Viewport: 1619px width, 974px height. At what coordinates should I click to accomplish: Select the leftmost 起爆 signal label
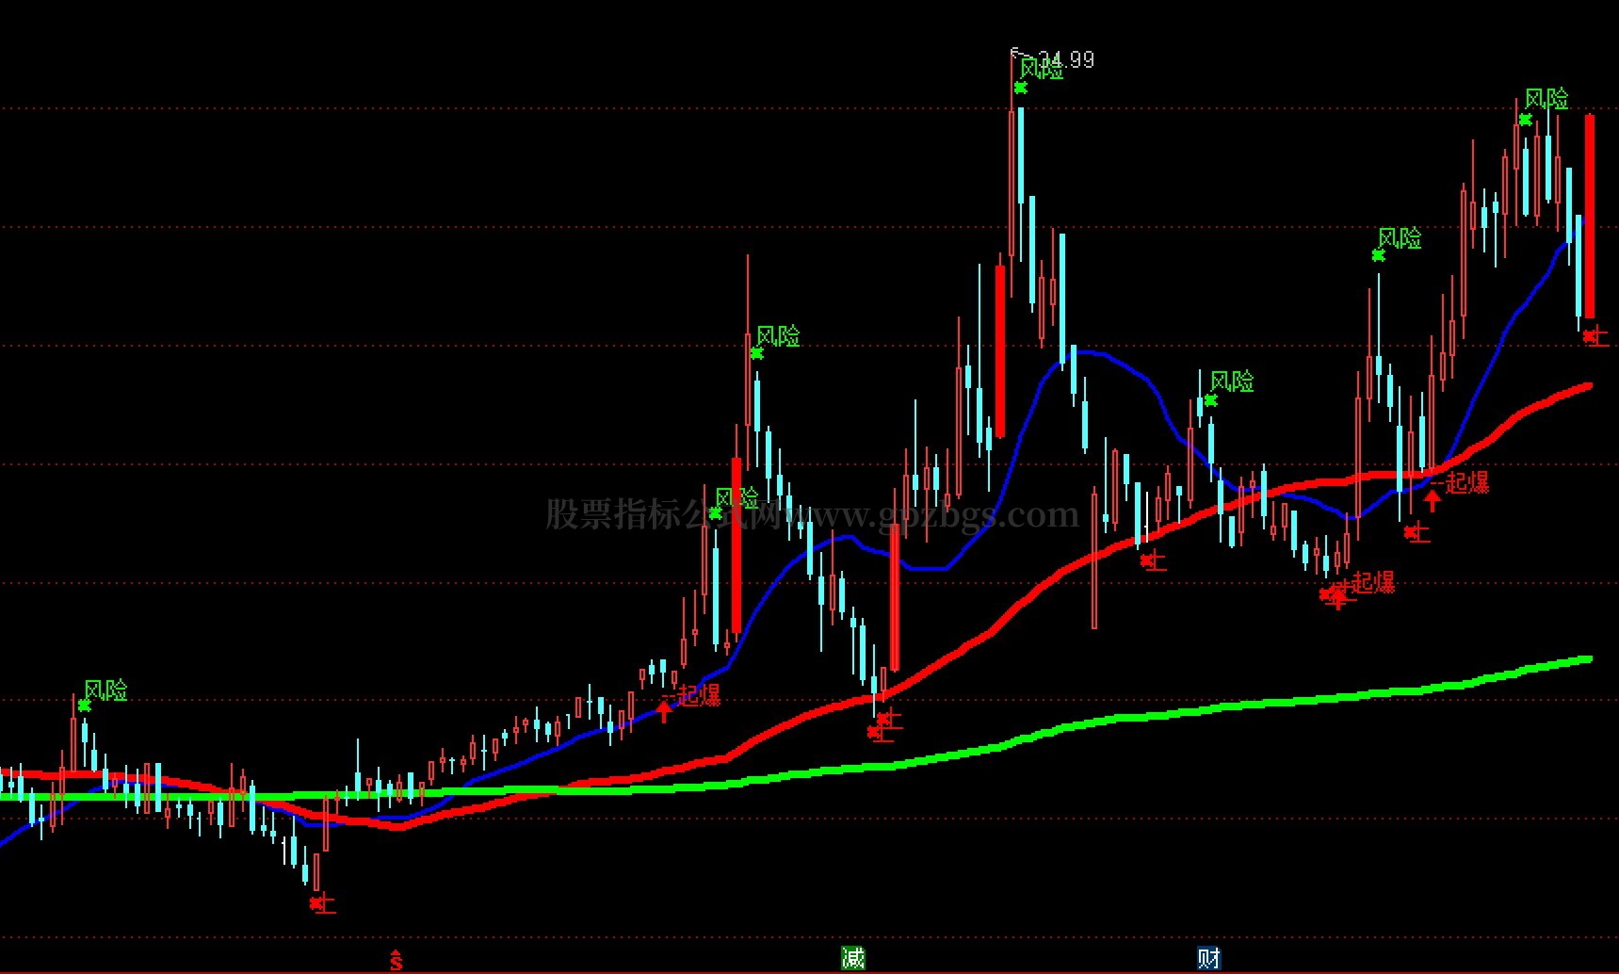[x=699, y=695]
